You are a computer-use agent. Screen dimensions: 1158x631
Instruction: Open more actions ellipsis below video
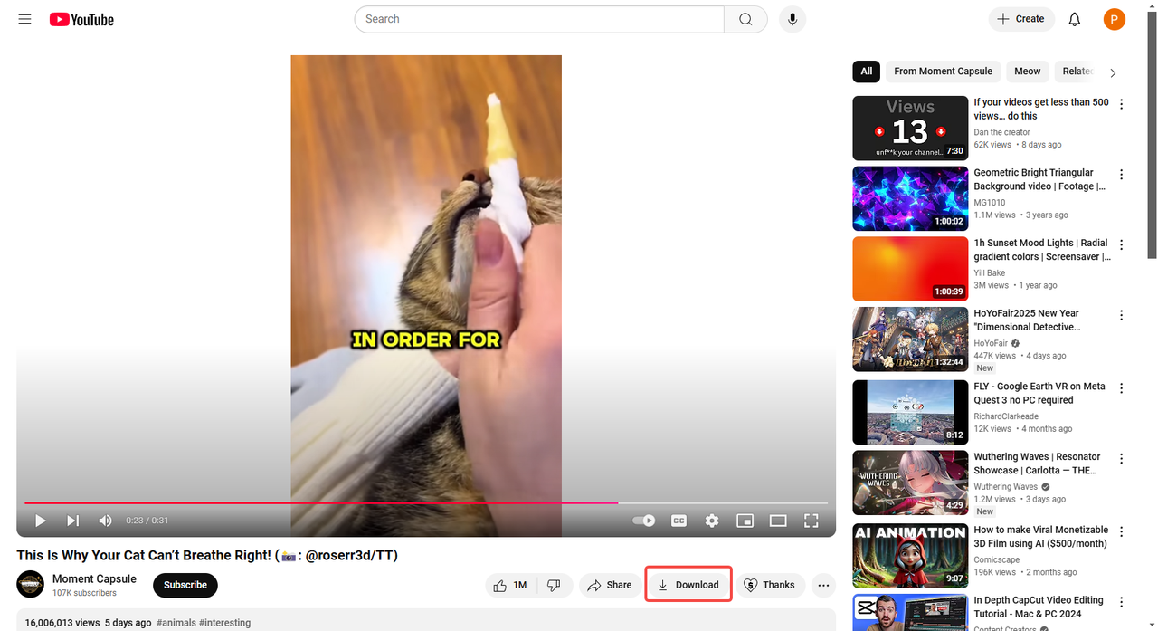tap(823, 585)
